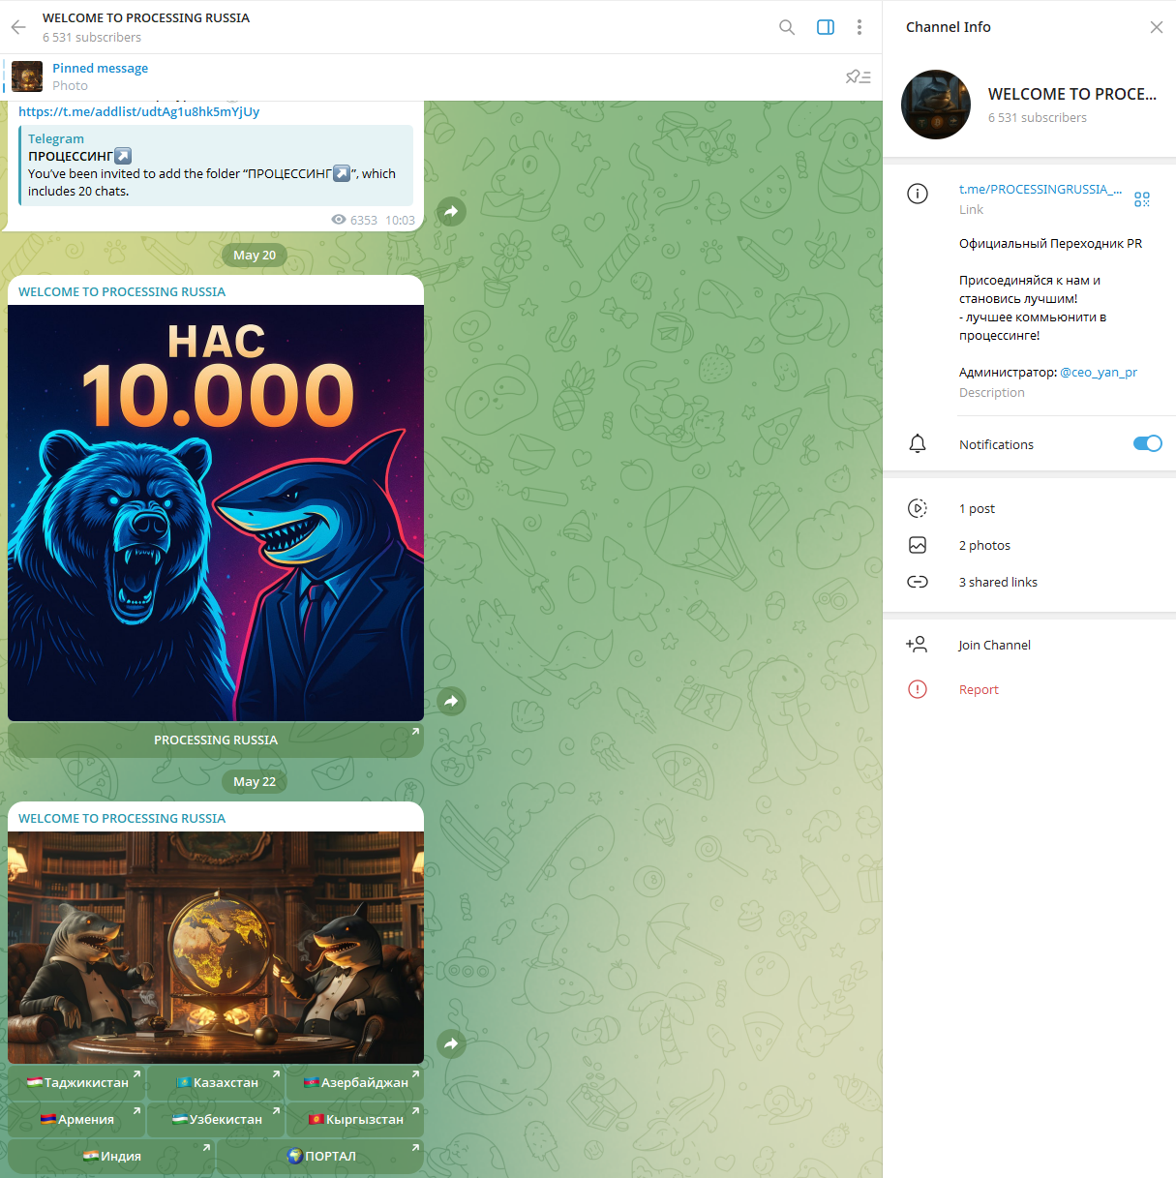Click Join Channel
1176x1178 pixels.
[x=994, y=646]
